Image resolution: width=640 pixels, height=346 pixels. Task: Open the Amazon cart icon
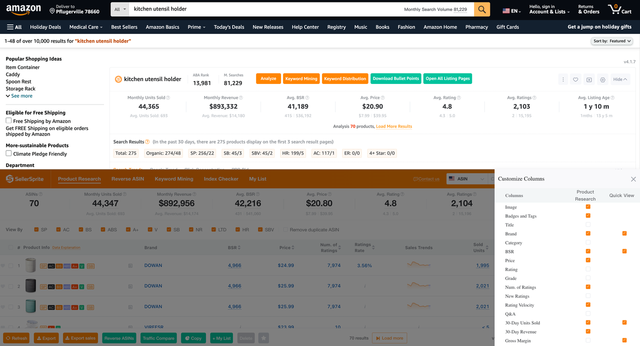[x=619, y=9]
